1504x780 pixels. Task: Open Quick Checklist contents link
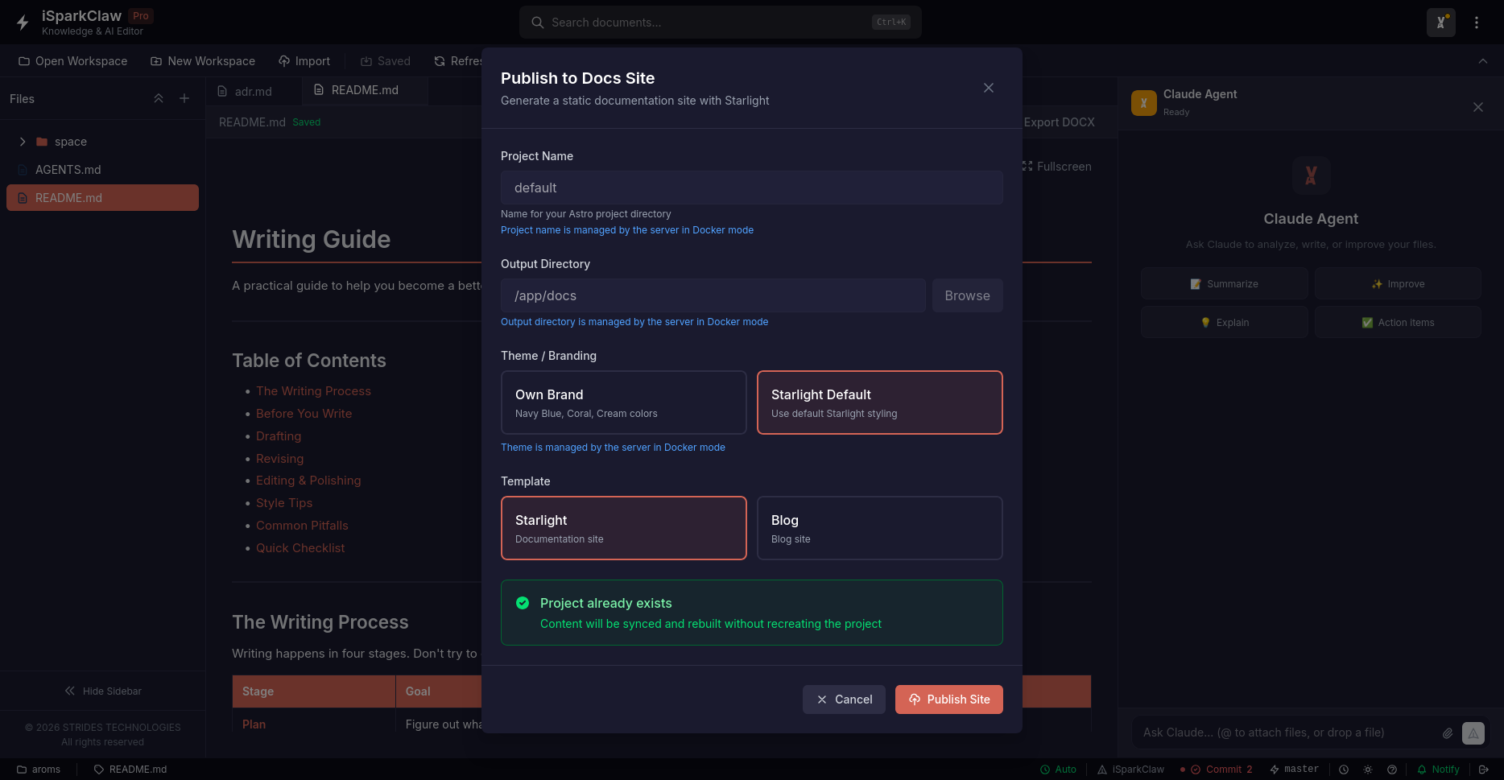coord(300,548)
